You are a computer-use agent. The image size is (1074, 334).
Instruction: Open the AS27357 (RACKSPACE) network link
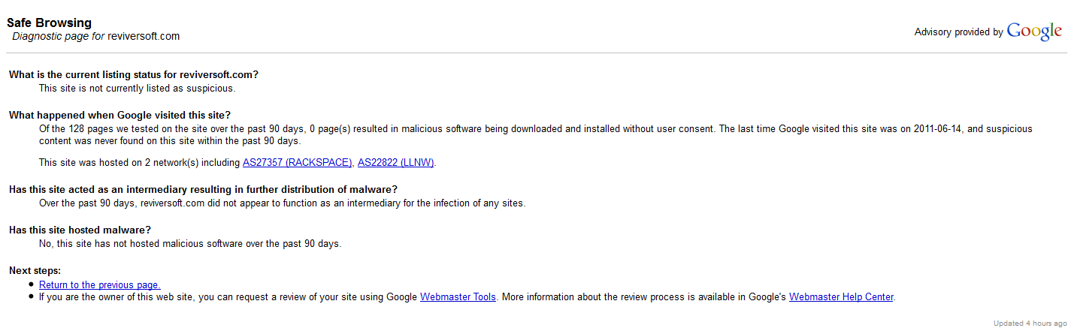coord(297,162)
